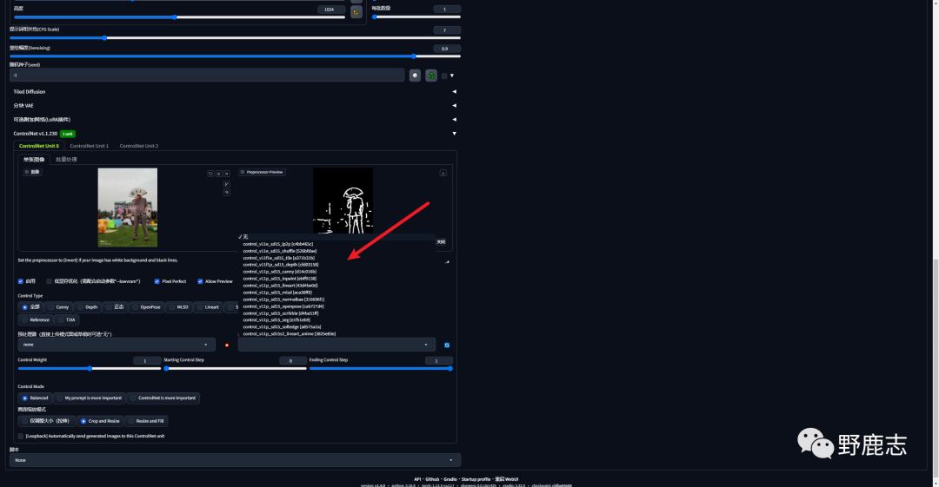The image size is (939, 487).
Task: Choose control_v11p_sd15_openpose from model list
Action: pyautogui.click(x=283, y=306)
